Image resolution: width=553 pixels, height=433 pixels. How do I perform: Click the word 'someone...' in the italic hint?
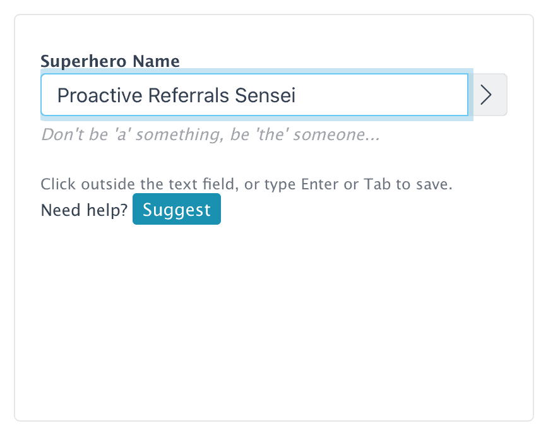[336, 134]
